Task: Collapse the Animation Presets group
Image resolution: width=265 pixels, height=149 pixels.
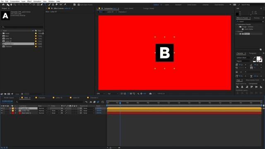Action: click(x=236, y=24)
